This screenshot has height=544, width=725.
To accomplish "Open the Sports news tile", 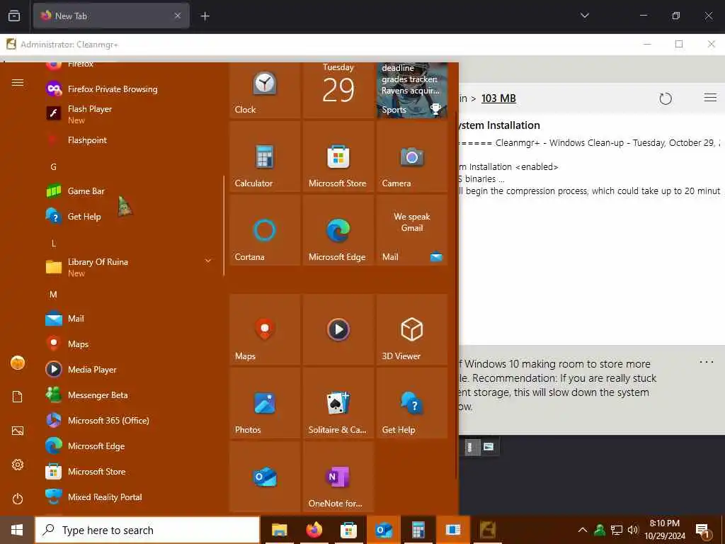I will 412,90.
